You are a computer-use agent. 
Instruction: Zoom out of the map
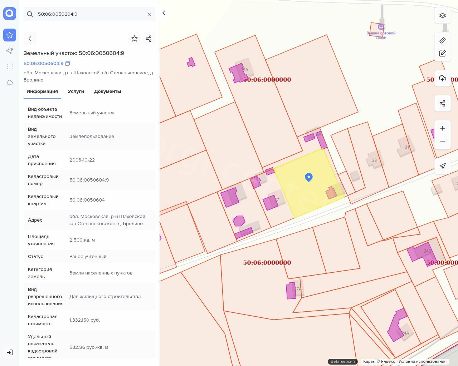tap(442, 141)
